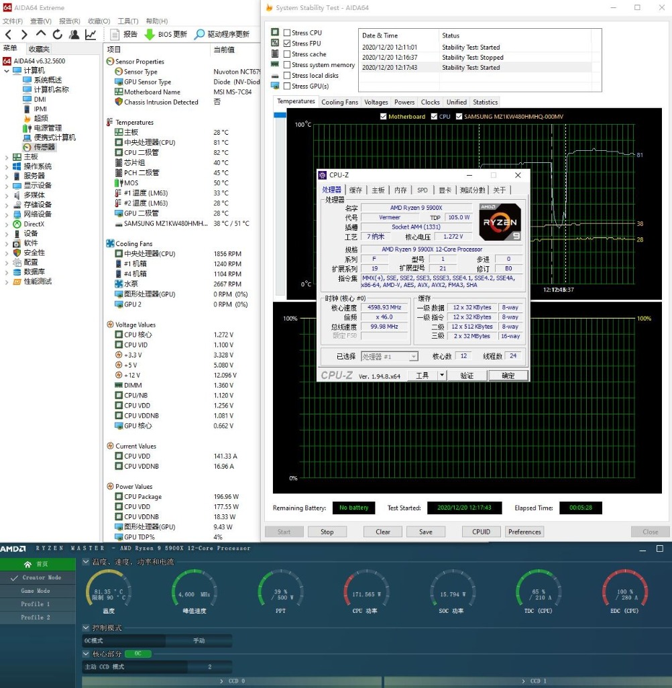Toggle the SAMSUNG MZ1KW480HMHQ legend checkbox
This screenshot has width=672, height=688.
coord(459,116)
